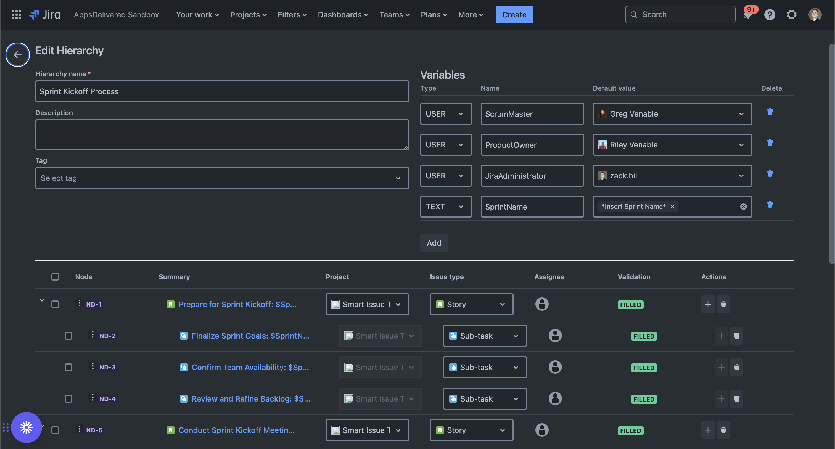Image resolution: width=835 pixels, height=449 pixels.
Task: Collapse the ND-1 node children
Action: pyautogui.click(x=42, y=300)
